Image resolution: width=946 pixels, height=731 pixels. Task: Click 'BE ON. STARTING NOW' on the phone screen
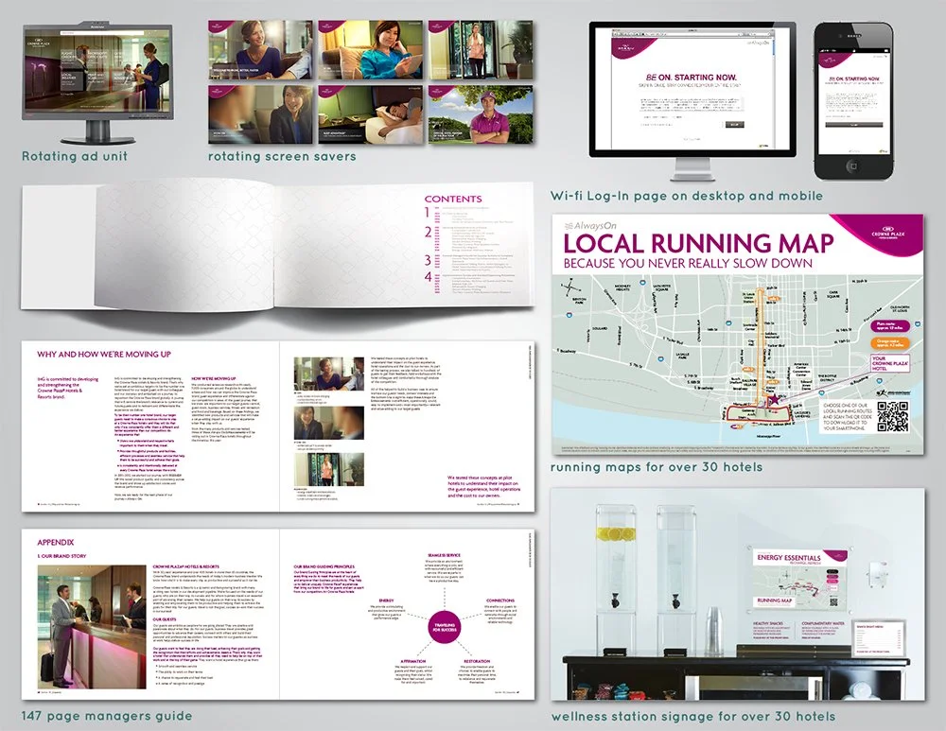point(854,79)
